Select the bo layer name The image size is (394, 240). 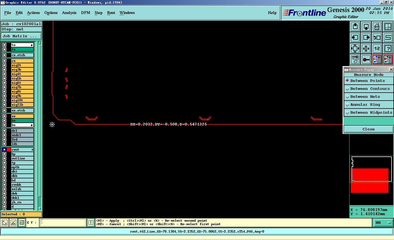coord(22,125)
